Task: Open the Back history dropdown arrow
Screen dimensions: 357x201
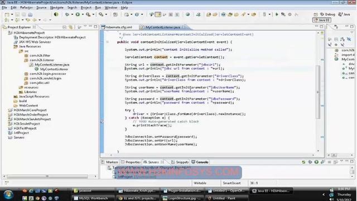Action: point(40,20)
